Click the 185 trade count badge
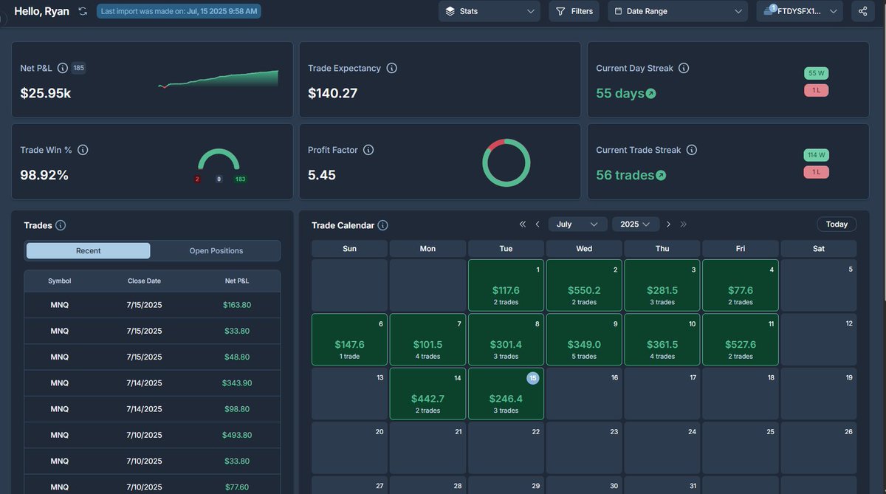Viewport: 886px width, 494px height. [78, 68]
